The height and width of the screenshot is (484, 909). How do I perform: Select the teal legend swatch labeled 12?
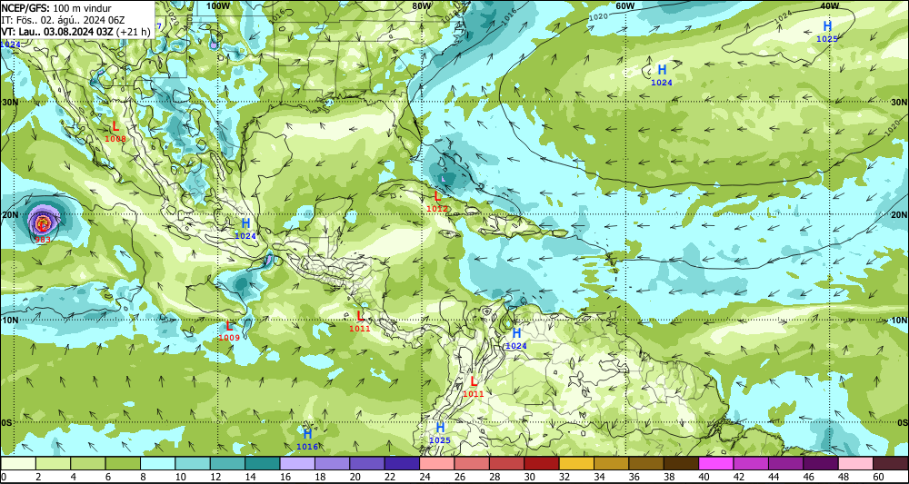tap(227, 463)
